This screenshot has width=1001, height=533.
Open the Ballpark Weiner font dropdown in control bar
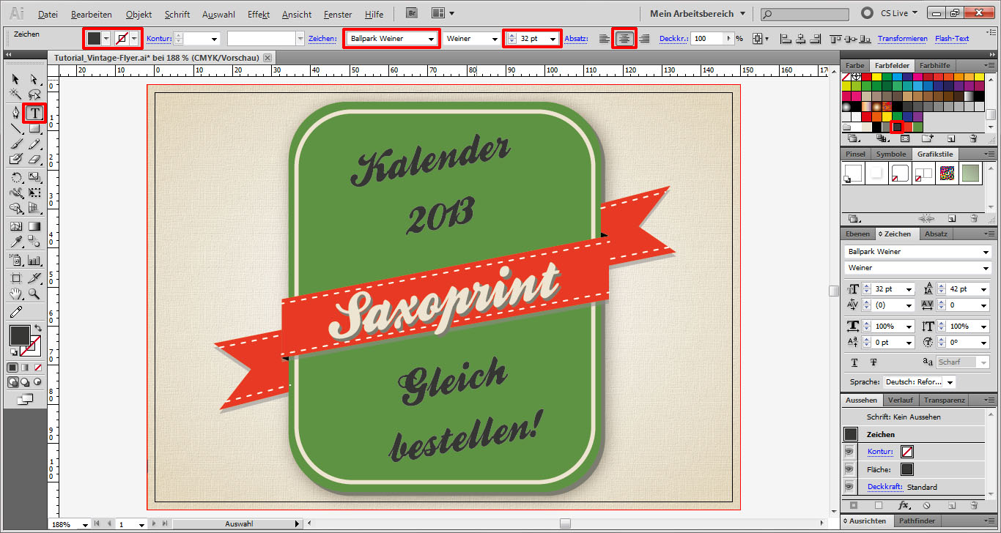pyautogui.click(x=431, y=39)
